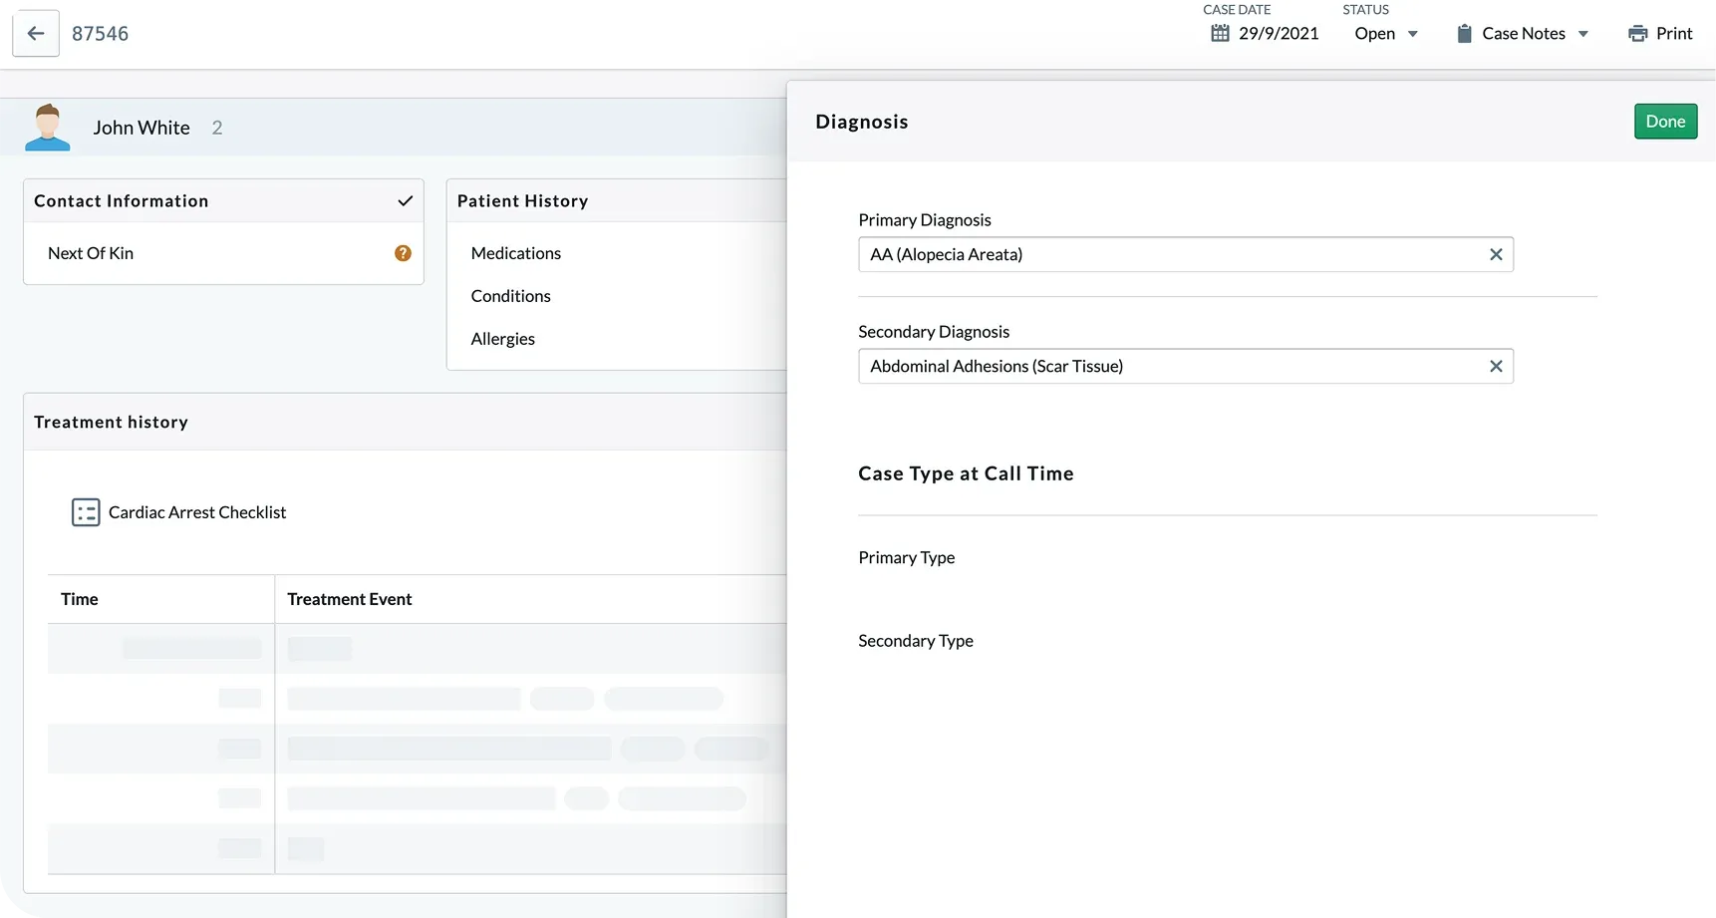
Task: Select Conditions in Patient History
Action: click(510, 296)
